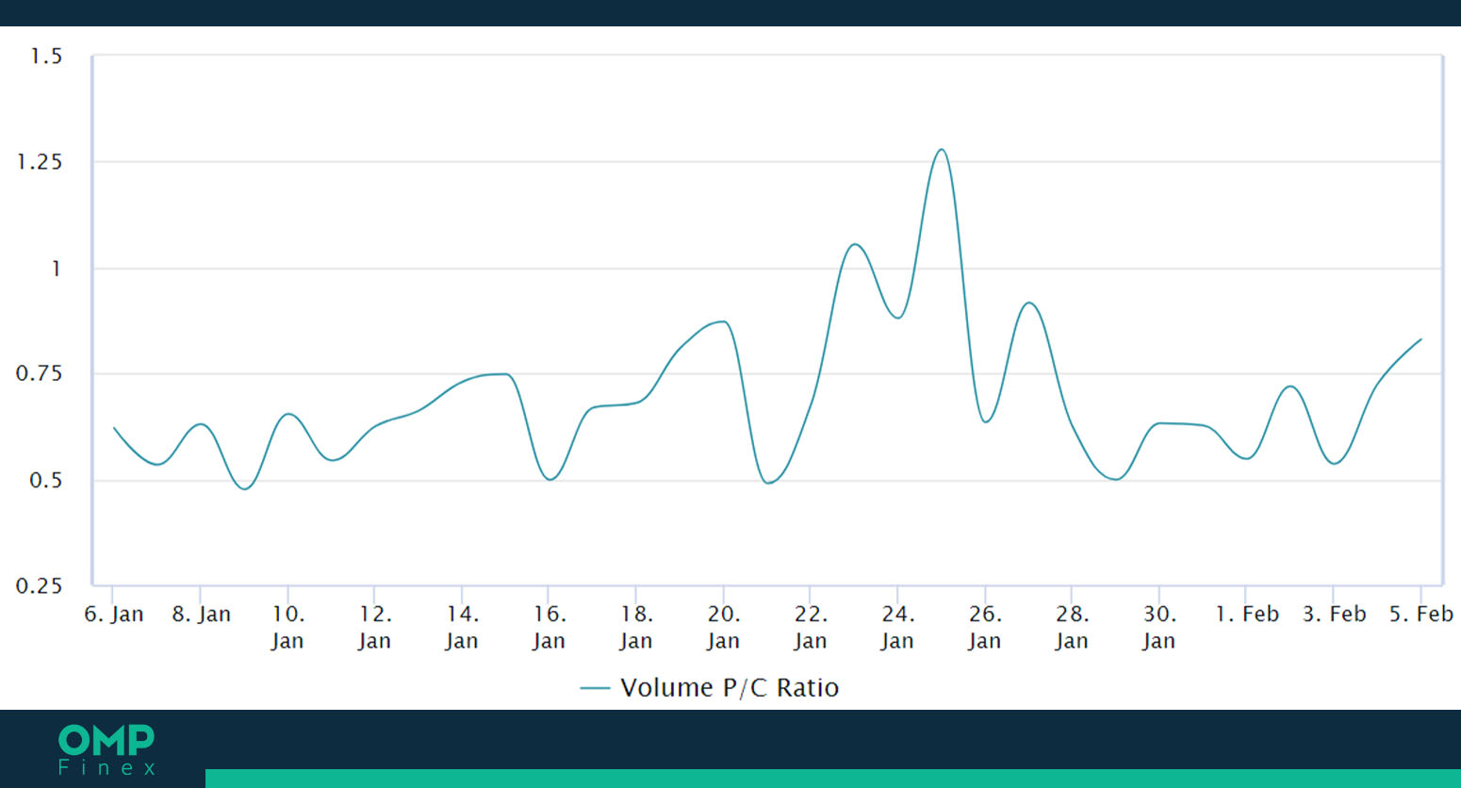Click the '24. Jan' x-axis label
The image size is (1461, 788).
[x=897, y=628]
